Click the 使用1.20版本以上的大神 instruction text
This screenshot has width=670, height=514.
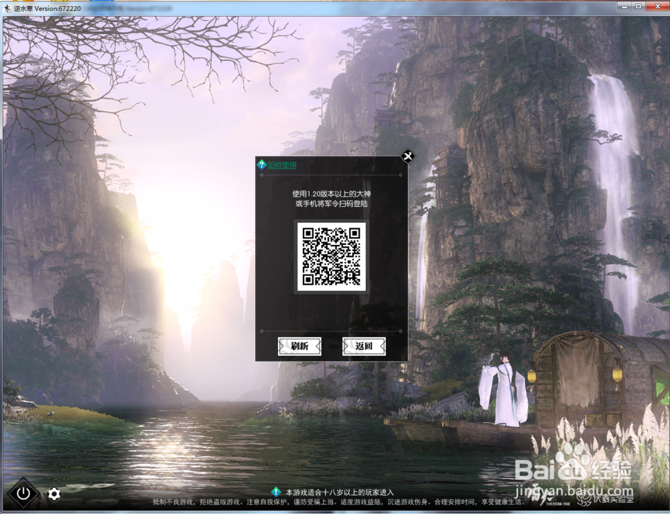[x=332, y=194]
